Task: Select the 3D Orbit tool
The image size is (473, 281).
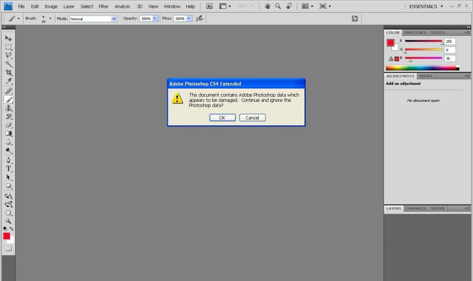Action: coord(8,205)
